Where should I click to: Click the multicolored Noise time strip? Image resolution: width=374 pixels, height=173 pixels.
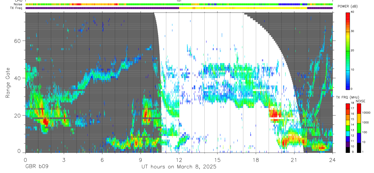click(x=179, y=4)
